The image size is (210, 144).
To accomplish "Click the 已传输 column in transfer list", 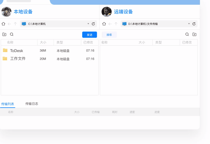I will [x=96, y=112].
